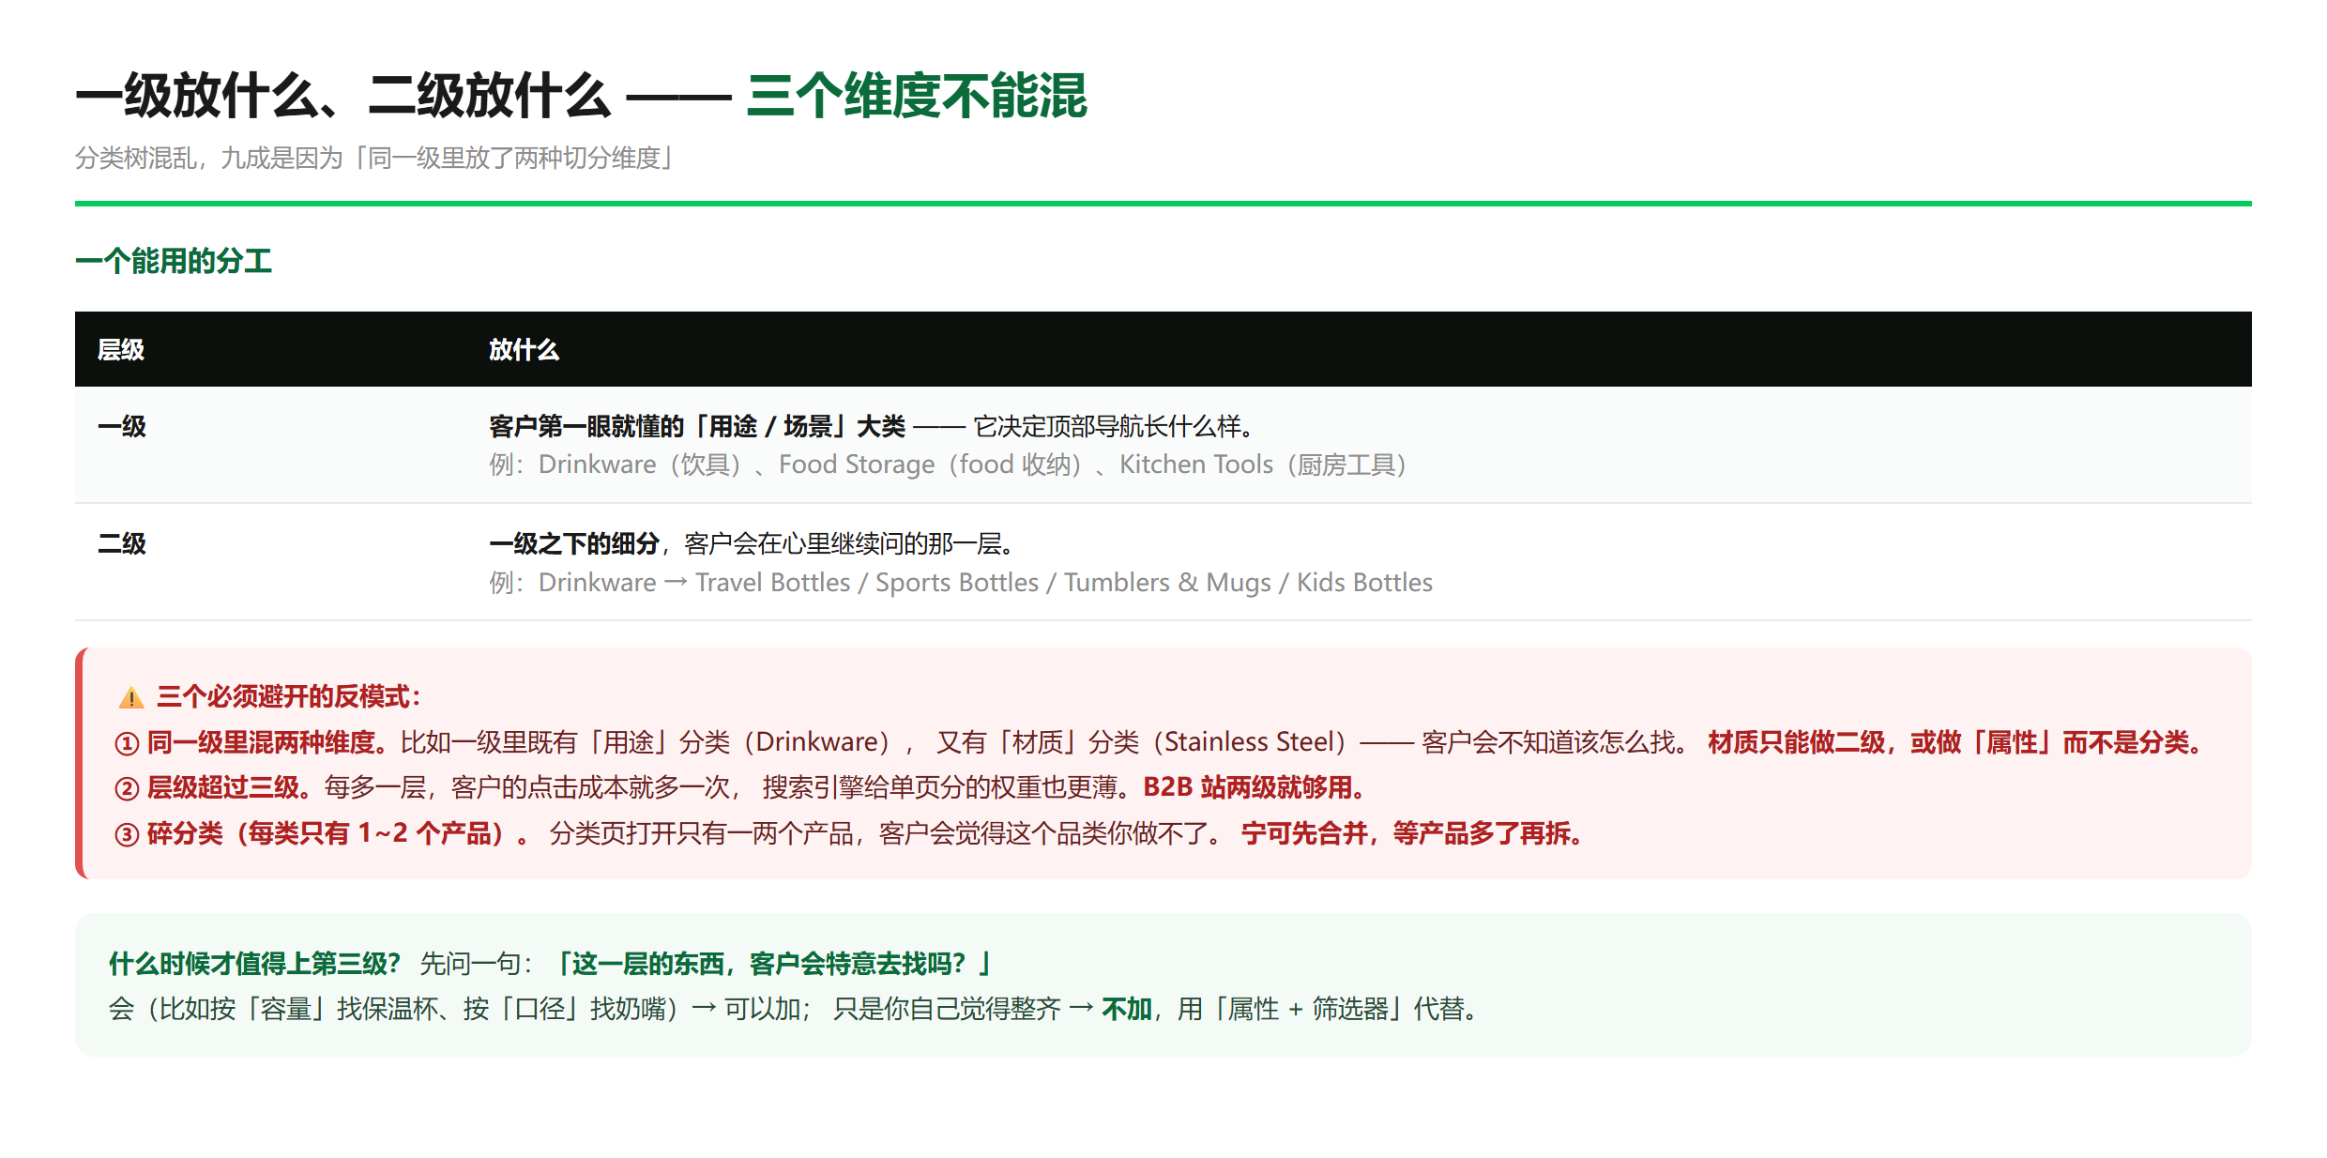
Task: Click the bold text '一级之下的细分'
Action: [574, 544]
